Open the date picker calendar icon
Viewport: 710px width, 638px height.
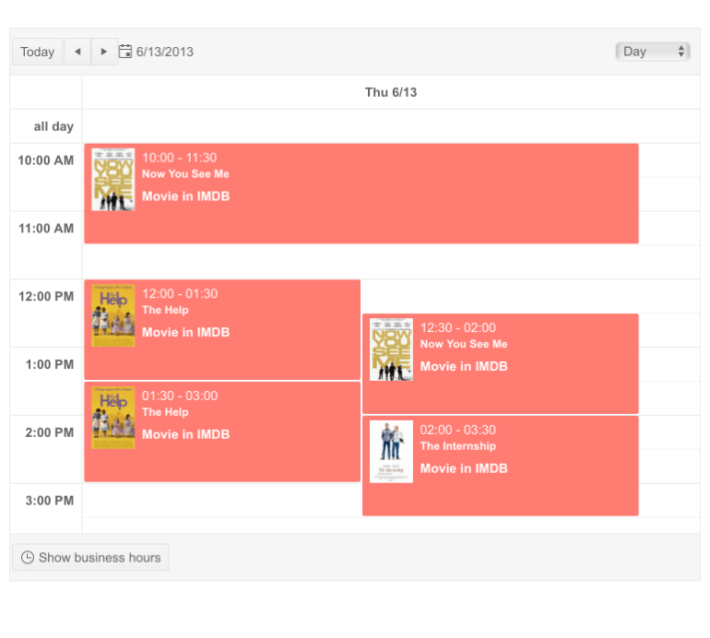(126, 52)
